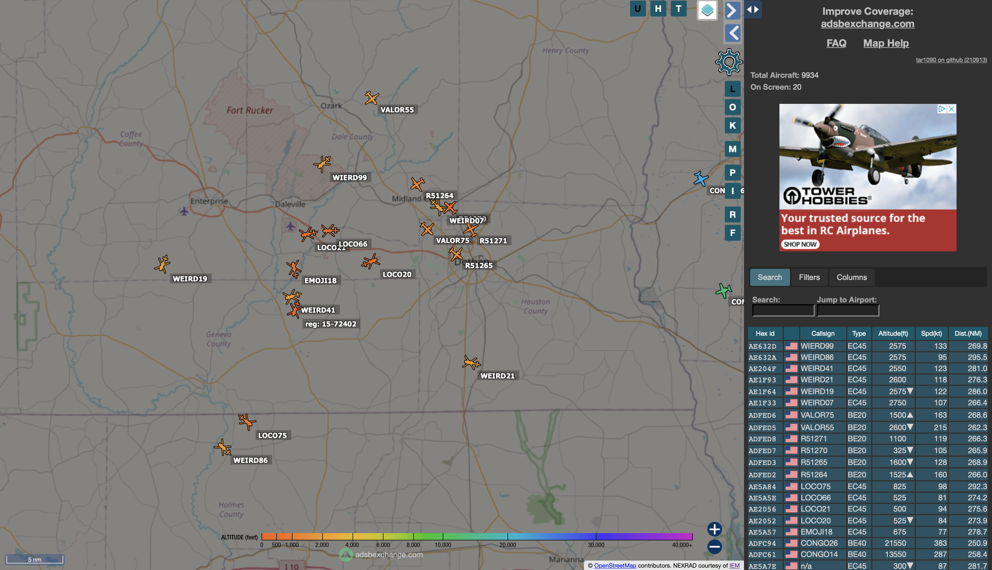Select the LOCO20 helicopter icon
Image resolution: width=992 pixels, height=570 pixels.
click(x=370, y=261)
